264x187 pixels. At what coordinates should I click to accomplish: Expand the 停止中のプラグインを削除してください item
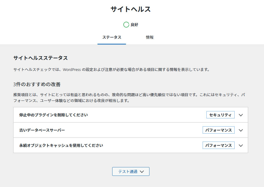pyautogui.click(x=241, y=115)
